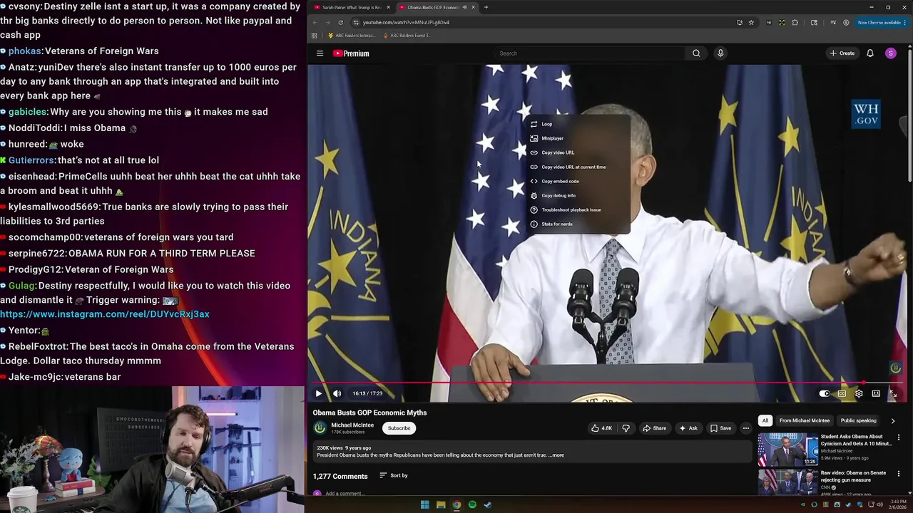Open the YouTube hamburger guide menu
The height and width of the screenshot is (513, 913).
(x=320, y=53)
